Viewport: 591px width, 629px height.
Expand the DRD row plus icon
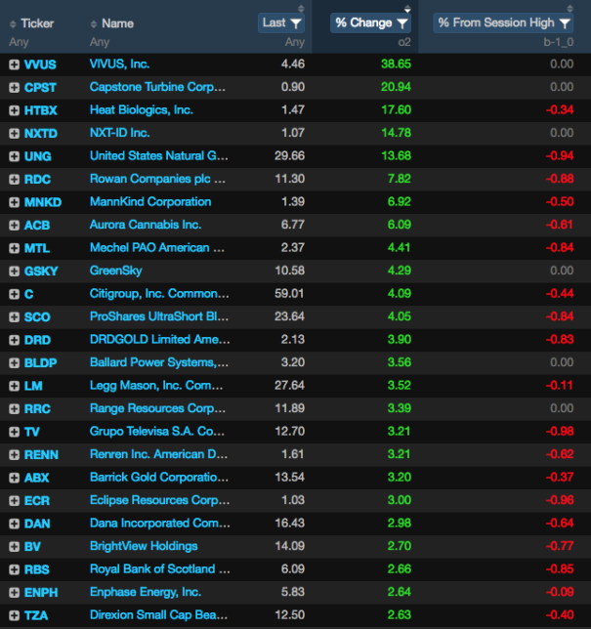(14, 340)
